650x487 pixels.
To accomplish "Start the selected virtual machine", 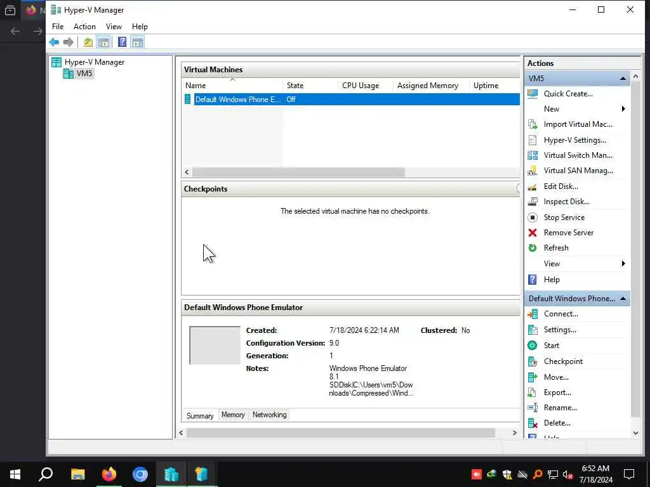I will [551, 346].
